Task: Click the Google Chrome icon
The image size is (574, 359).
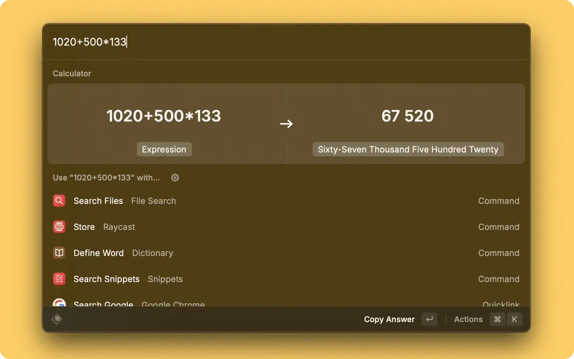Action: point(59,303)
